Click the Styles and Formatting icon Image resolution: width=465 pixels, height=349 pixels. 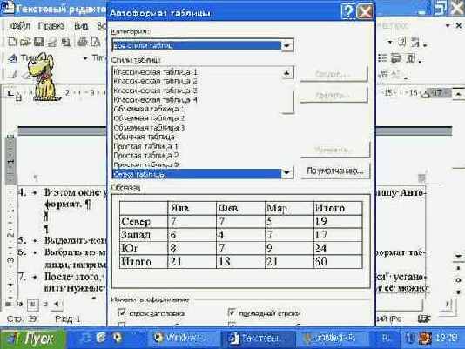(x=12, y=58)
